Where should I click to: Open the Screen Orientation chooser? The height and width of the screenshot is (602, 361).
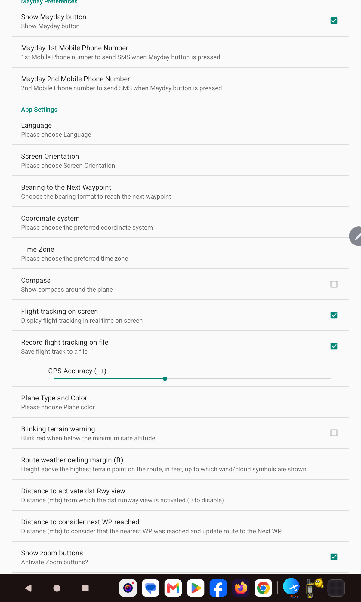[180, 161]
